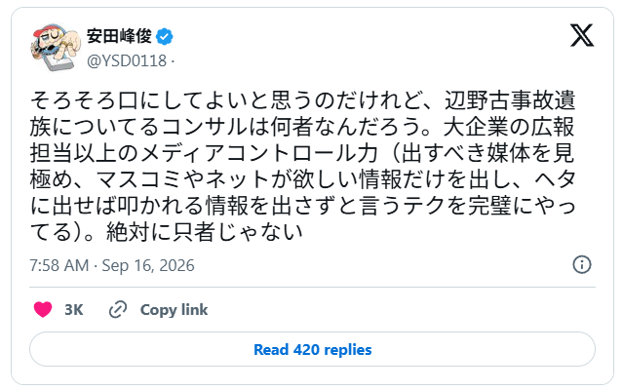
Task: Like the tweet with the heart icon
Action: pyautogui.click(x=43, y=309)
